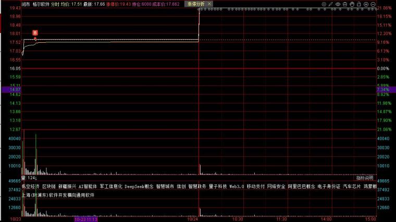Click the red B buy marker on the chart
Screen dimensions: 396x222
click(x=35, y=33)
